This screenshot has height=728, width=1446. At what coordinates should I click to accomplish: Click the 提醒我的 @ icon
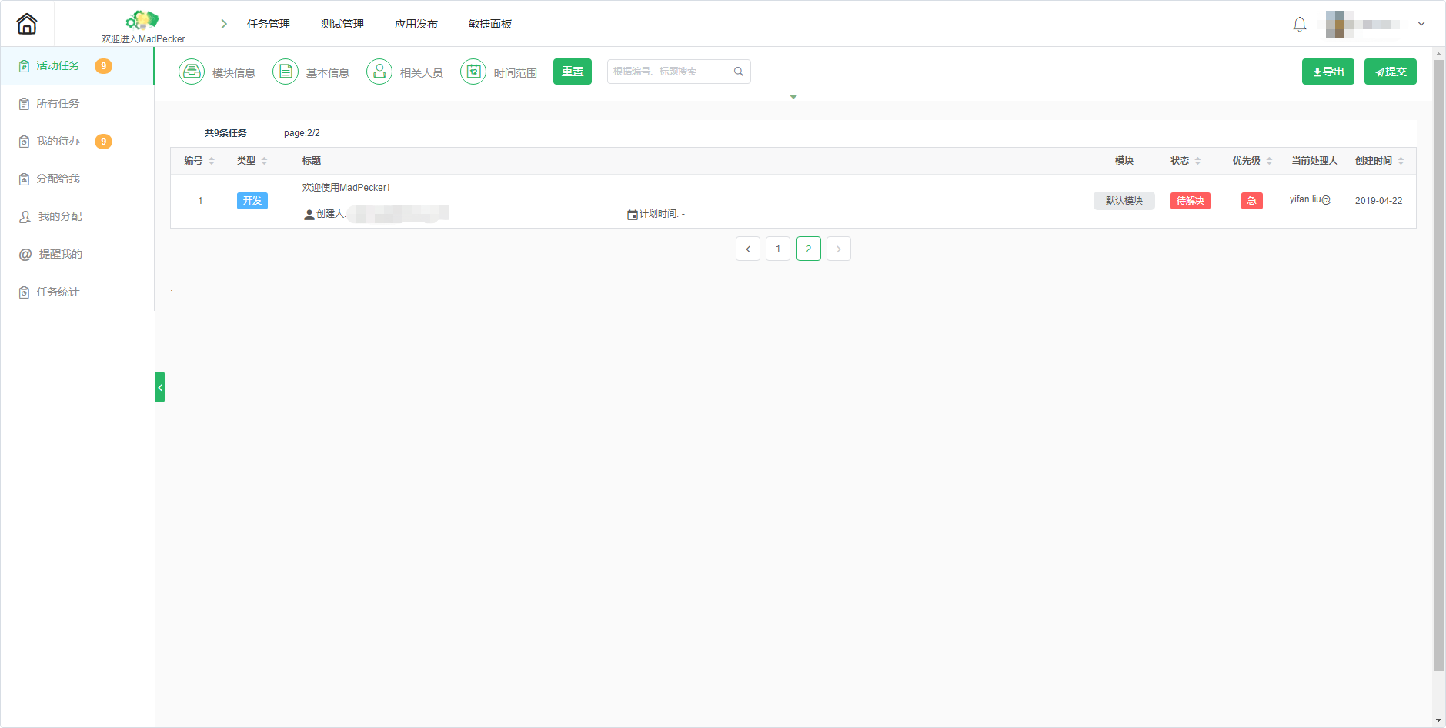[x=25, y=255]
